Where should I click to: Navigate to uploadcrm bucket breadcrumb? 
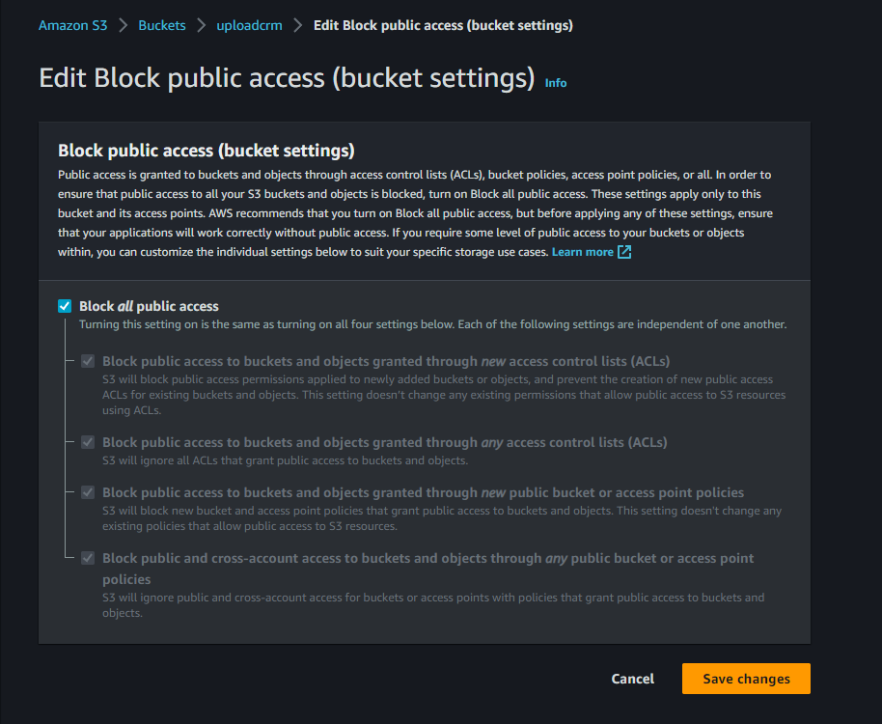[x=250, y=25]
